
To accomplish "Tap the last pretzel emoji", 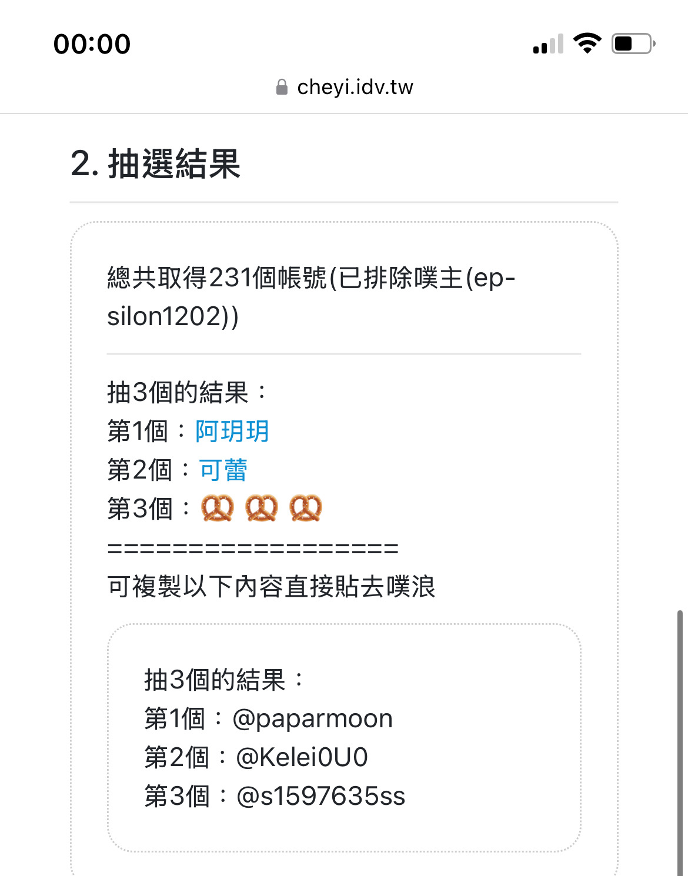I will click(x=306, y=508).
